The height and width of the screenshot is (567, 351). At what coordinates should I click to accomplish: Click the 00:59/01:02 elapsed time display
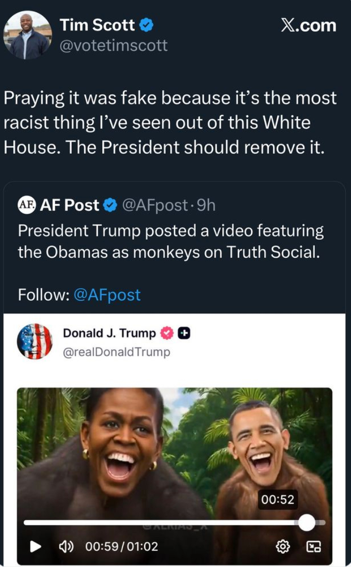point(122,546)
